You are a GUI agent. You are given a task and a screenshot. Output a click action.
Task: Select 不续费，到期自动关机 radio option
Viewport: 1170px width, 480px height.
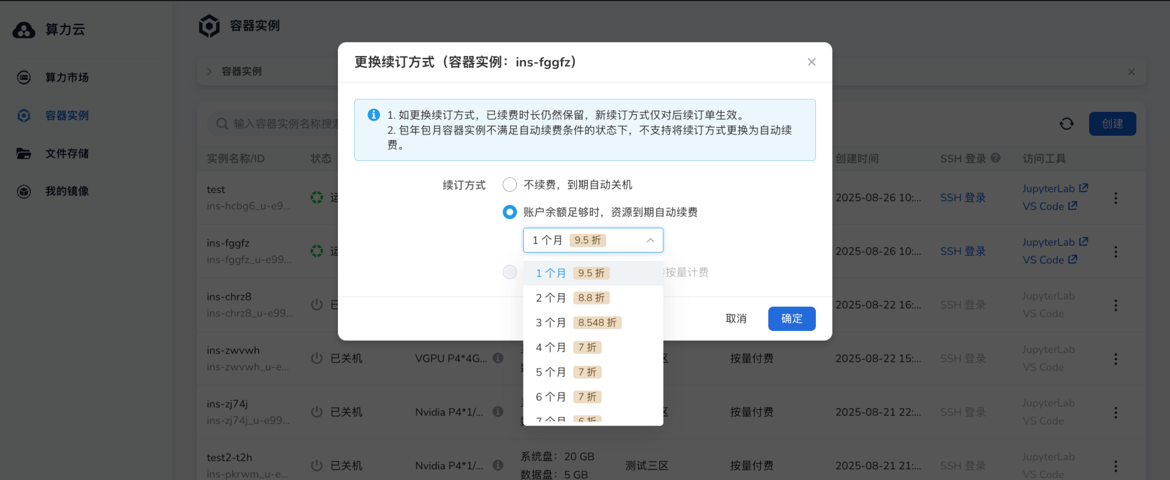point(510,185)
